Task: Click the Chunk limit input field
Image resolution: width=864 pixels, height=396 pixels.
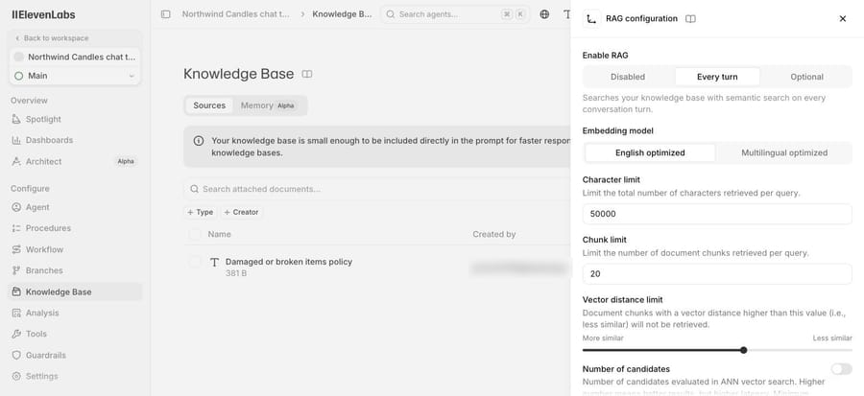Action: pos(717,274)
